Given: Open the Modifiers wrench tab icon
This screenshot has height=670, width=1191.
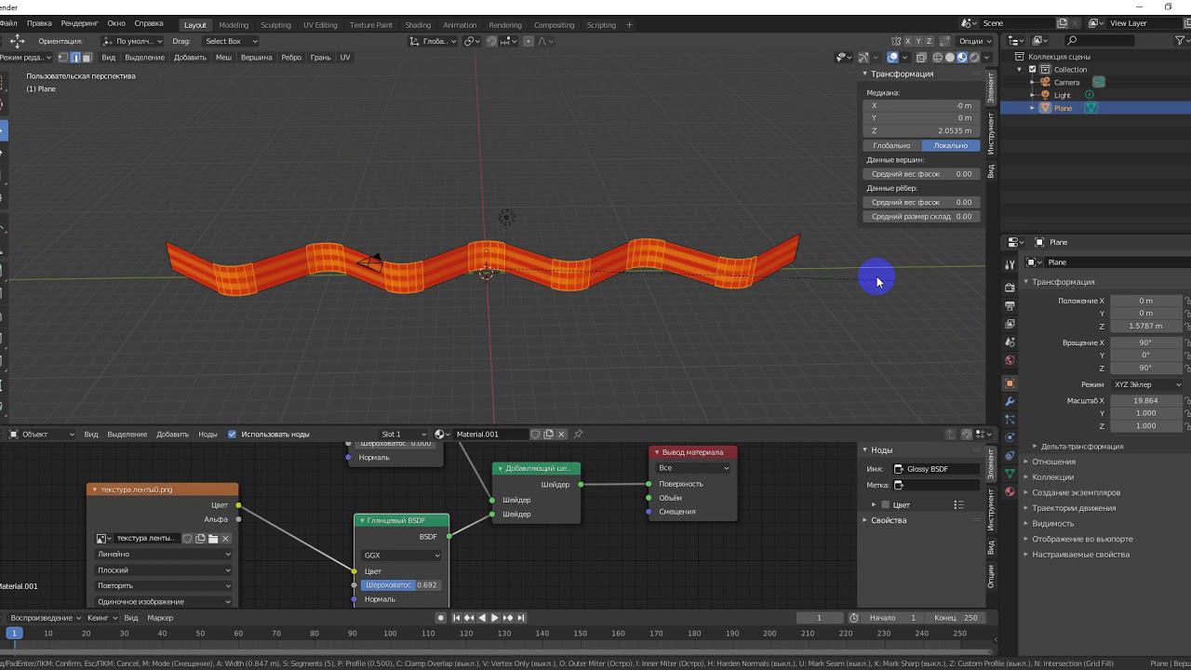Looking at the screenshot, I should (1010, 401).
